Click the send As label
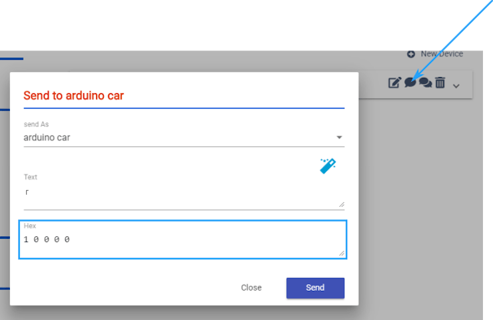The height and width of the screenshot is (320, 493). (36, 124)
